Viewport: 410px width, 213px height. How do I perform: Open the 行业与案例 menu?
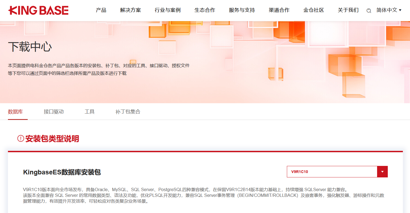(168, 10)
